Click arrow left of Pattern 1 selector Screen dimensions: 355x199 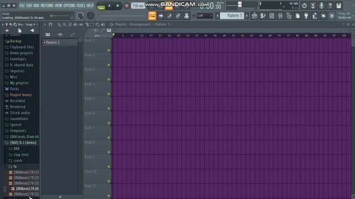point(217,16)
